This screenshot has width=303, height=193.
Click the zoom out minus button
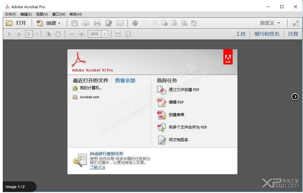(x=72, y=34)
